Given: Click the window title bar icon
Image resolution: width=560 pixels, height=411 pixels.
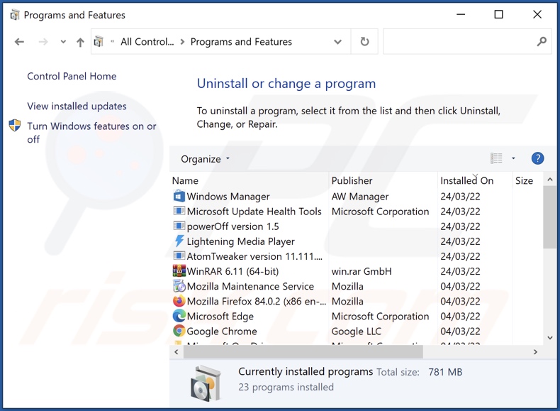Looking at the screenshot, I should (15, 15).
